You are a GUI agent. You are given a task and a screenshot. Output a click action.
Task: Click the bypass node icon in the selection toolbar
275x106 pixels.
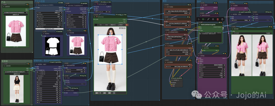pos(208,19)
